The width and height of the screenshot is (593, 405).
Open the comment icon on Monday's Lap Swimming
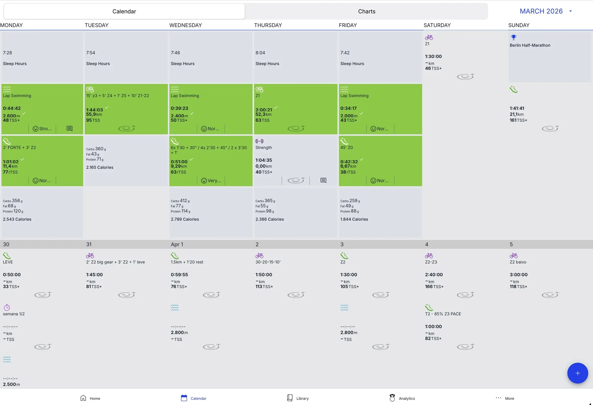69,128
